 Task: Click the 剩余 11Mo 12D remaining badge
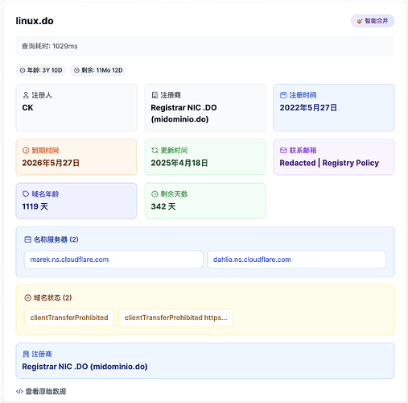point(98,70)
